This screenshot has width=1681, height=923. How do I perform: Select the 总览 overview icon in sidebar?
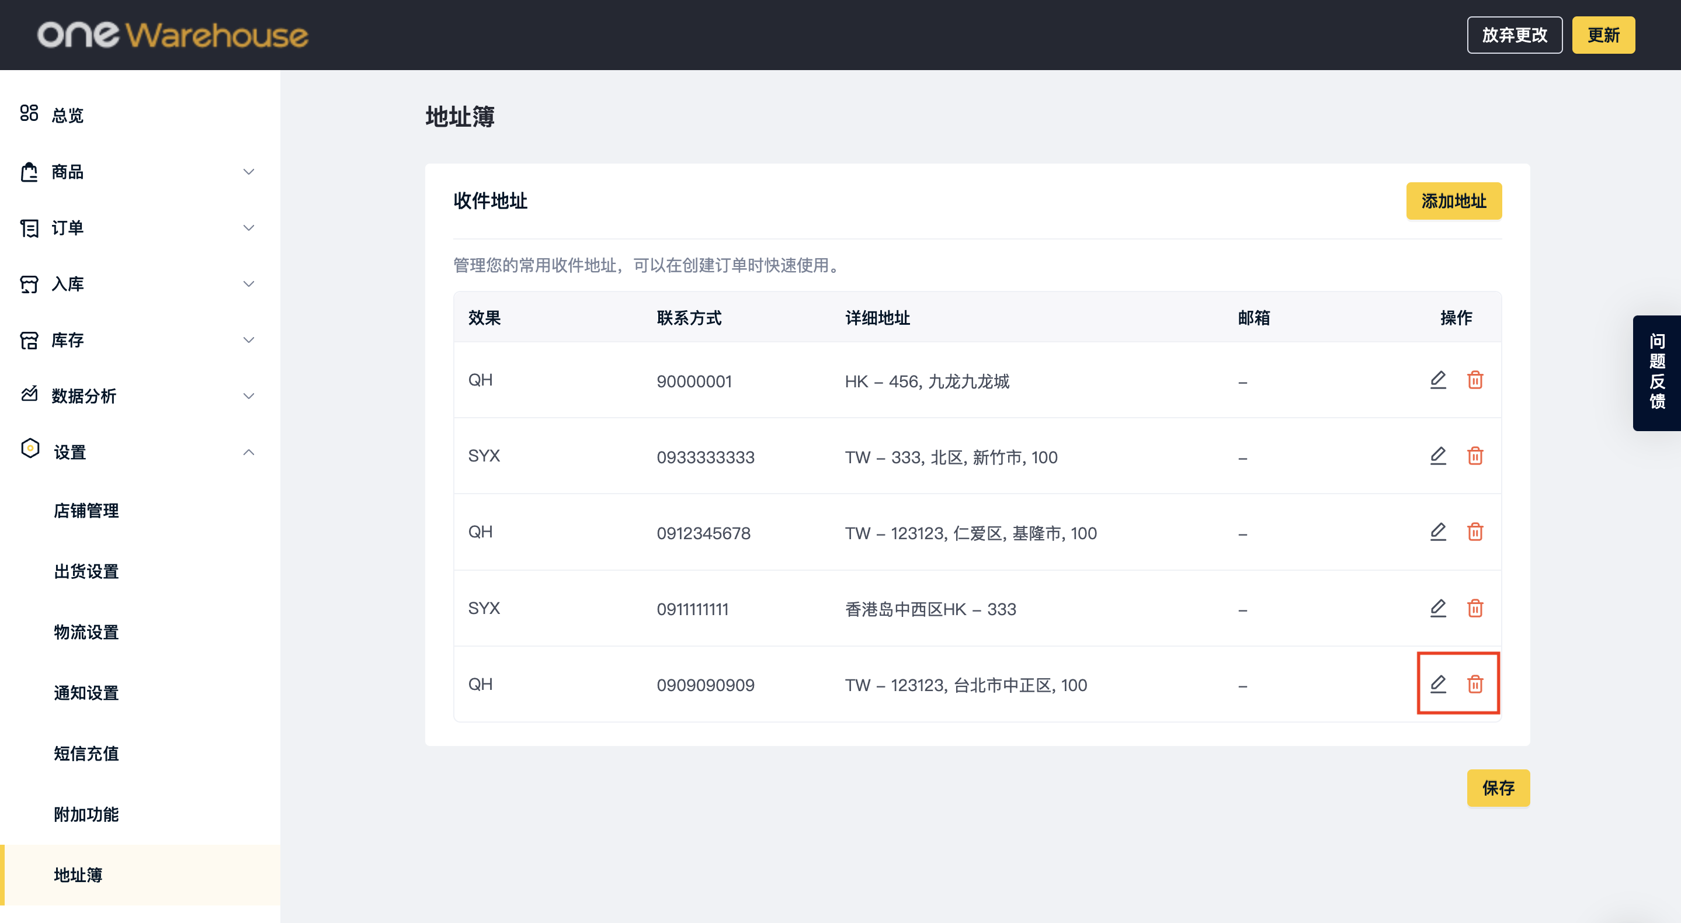[x=30, y=114]
